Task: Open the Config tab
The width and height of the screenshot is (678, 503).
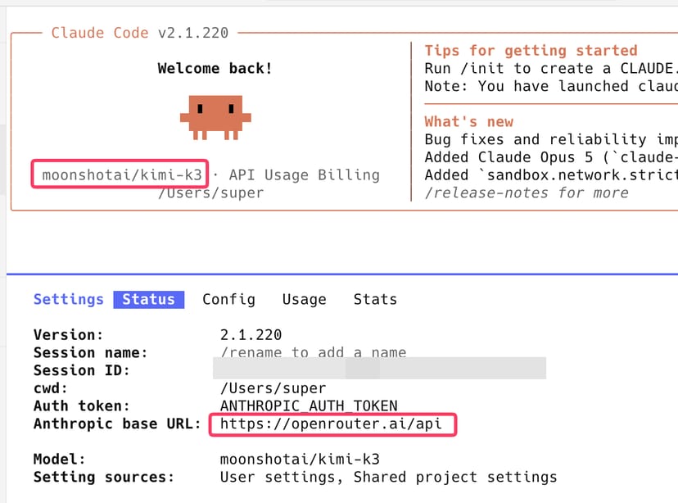Action: pos(228,299)
